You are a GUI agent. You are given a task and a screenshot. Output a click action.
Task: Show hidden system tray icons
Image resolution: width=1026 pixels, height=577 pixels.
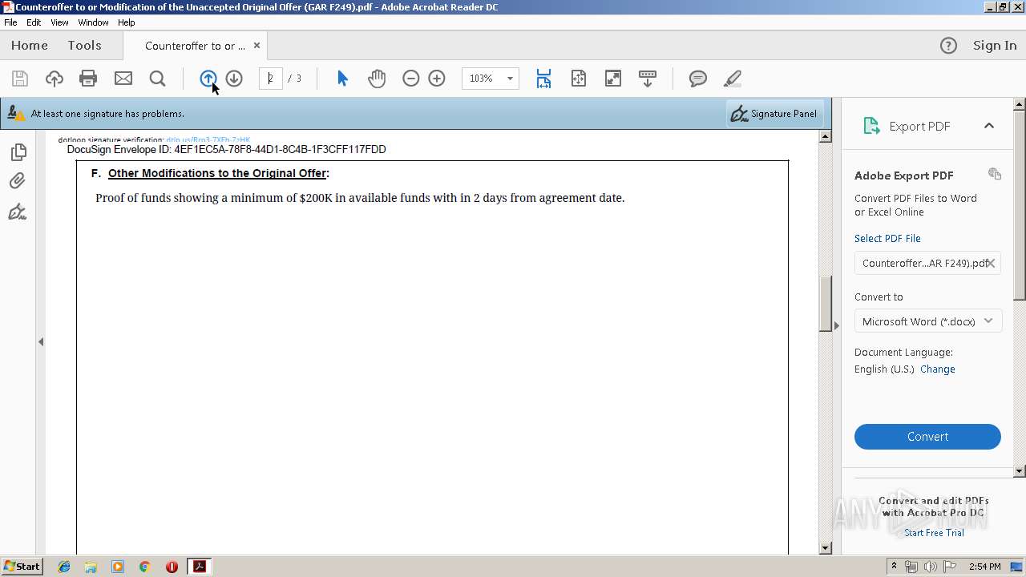coord(894,567)
